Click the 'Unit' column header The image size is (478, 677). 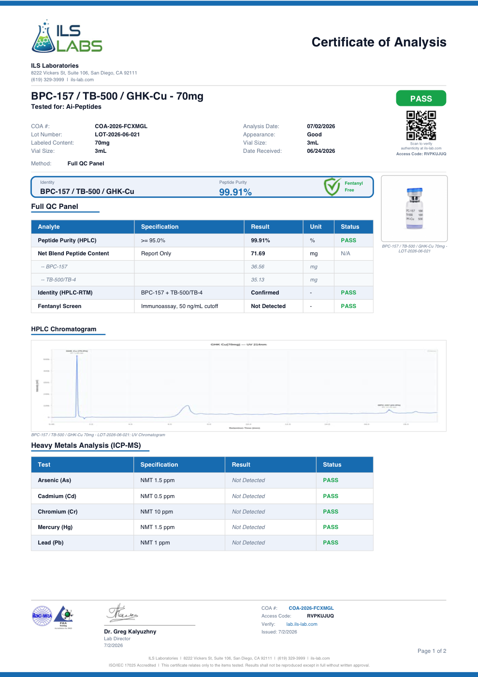(319, 227)
